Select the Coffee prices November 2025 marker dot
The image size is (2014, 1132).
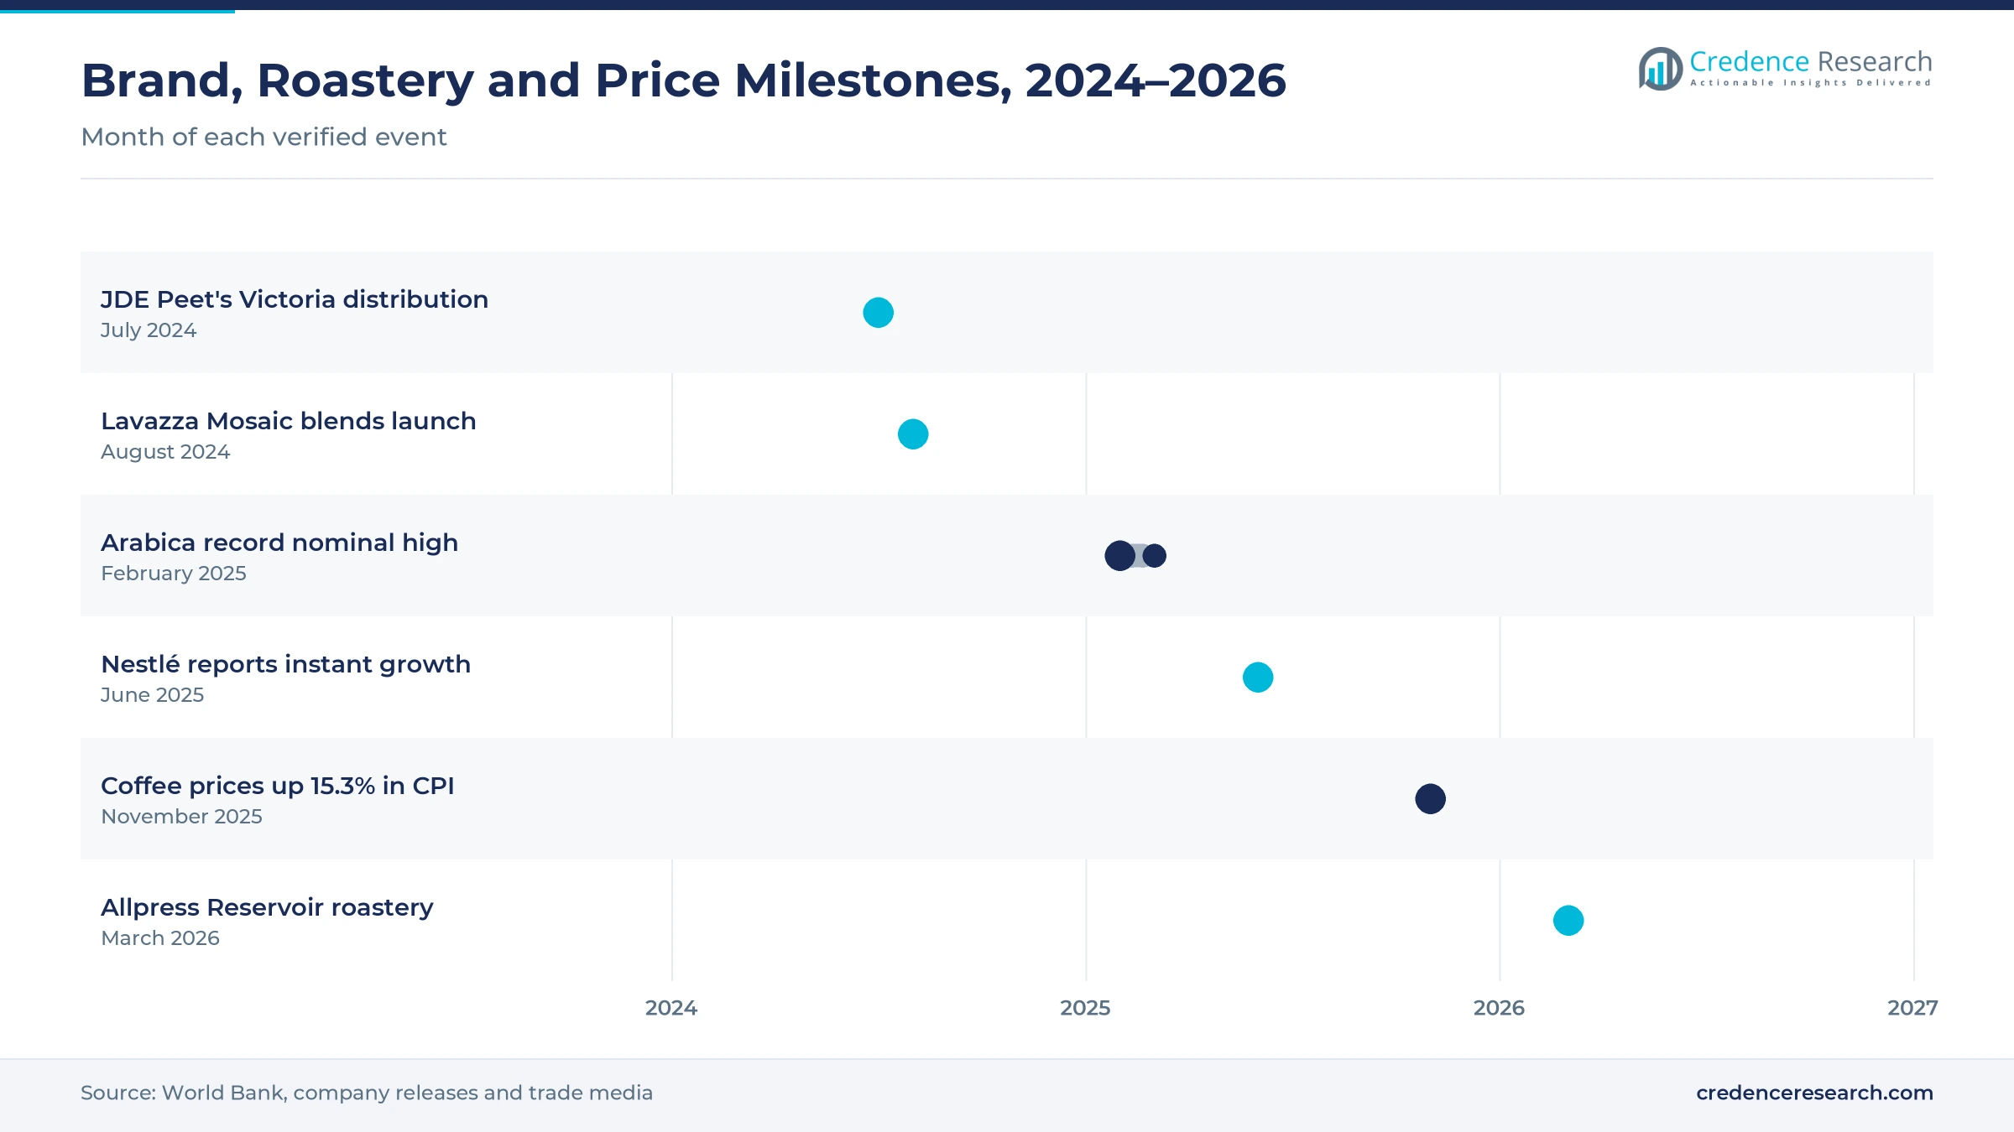[x=1431, y=799]
